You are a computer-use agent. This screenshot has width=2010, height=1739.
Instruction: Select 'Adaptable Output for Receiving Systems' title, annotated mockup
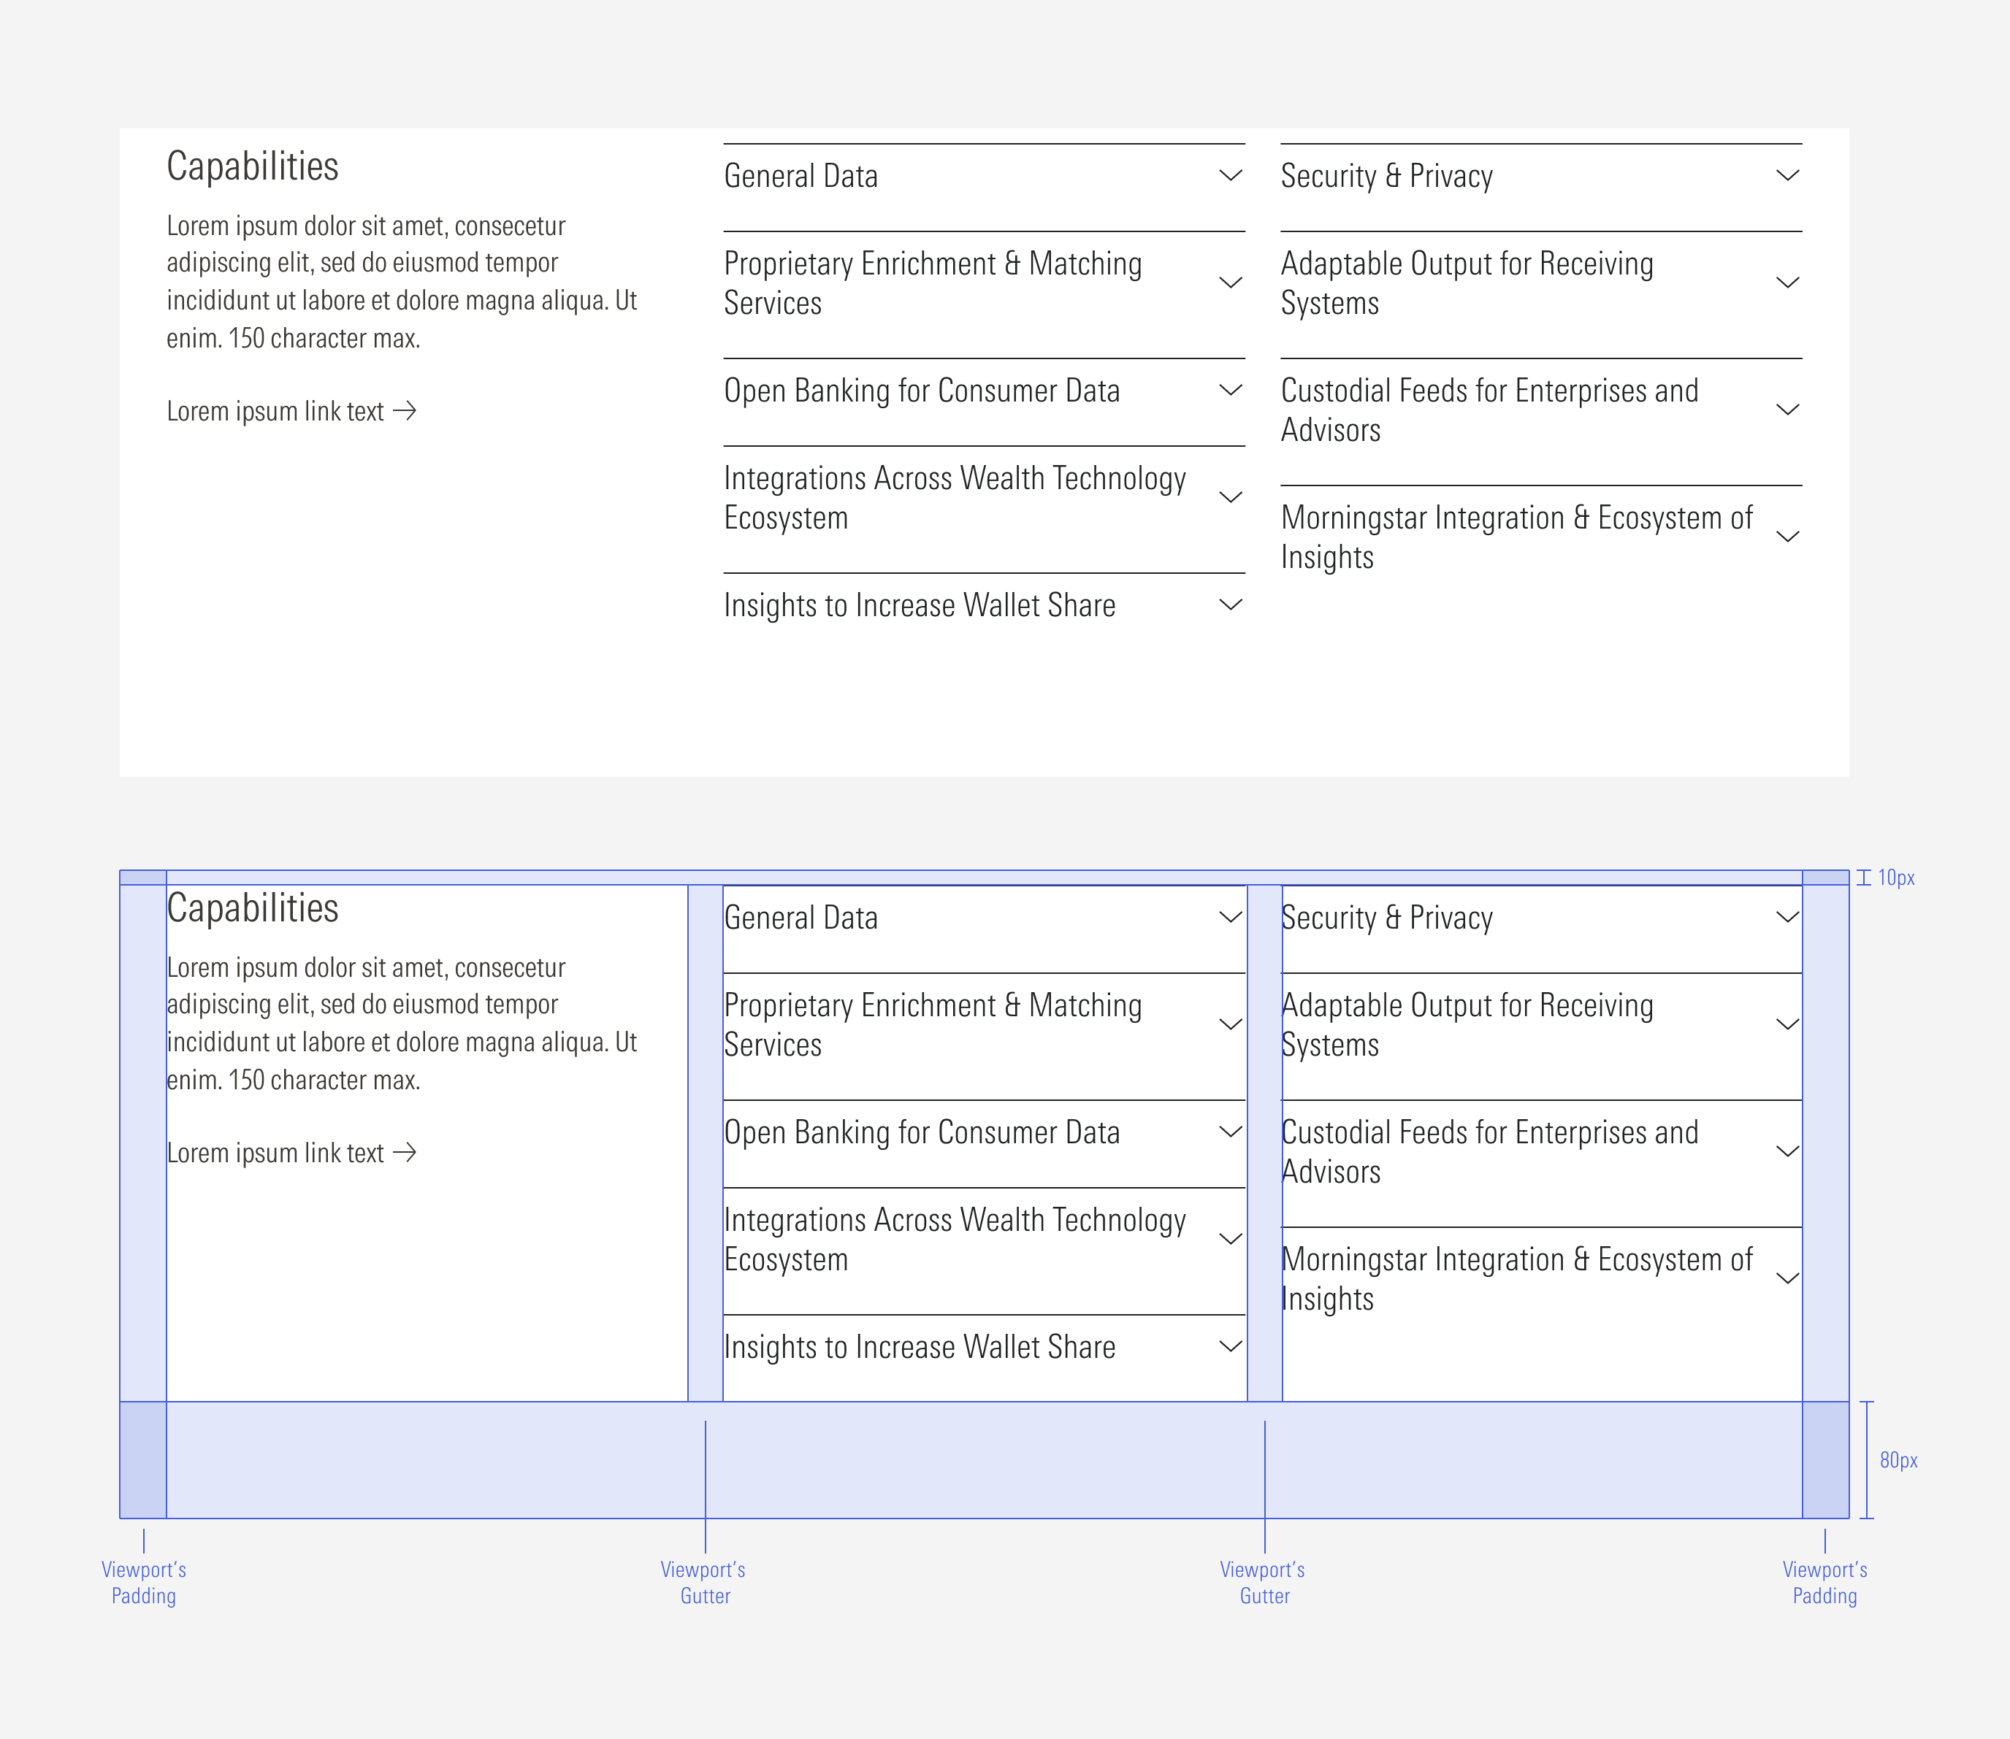(x=1467, y=1025)
